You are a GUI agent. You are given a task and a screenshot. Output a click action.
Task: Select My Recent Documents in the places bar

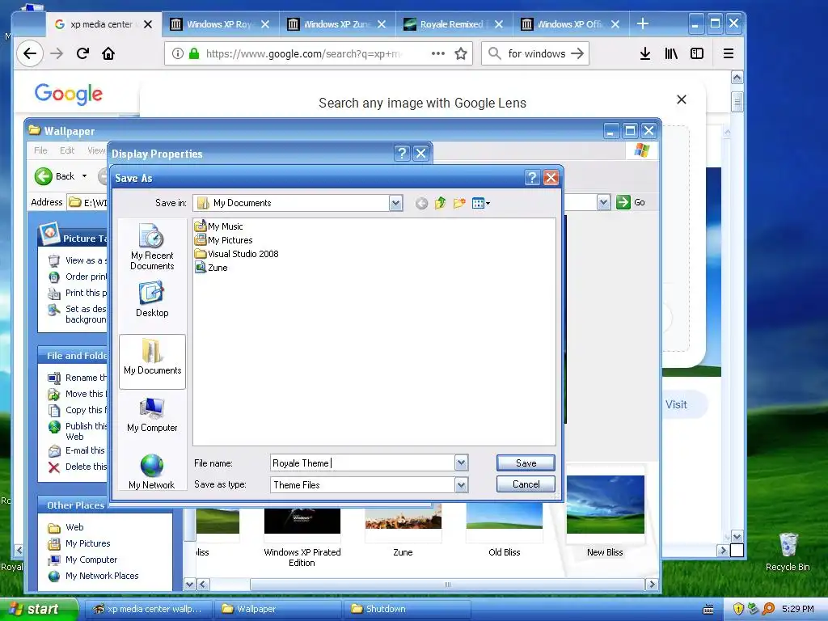coord(152,247)
